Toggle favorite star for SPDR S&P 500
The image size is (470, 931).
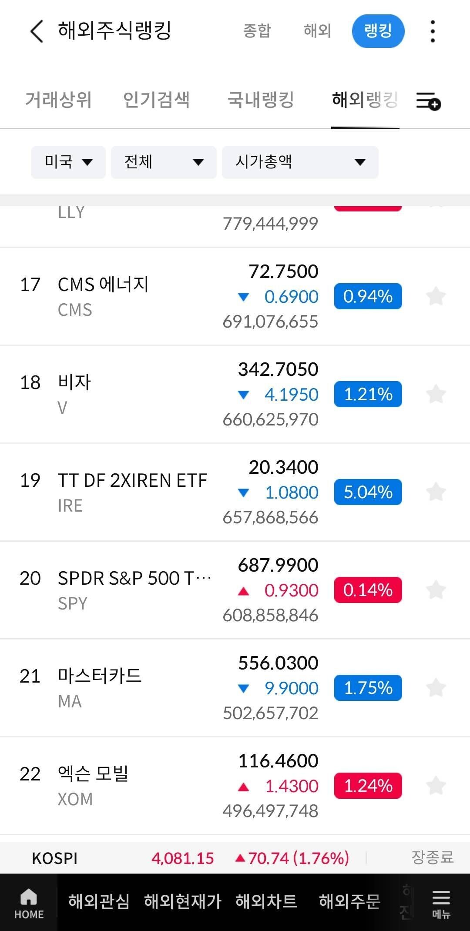point(436,590)
